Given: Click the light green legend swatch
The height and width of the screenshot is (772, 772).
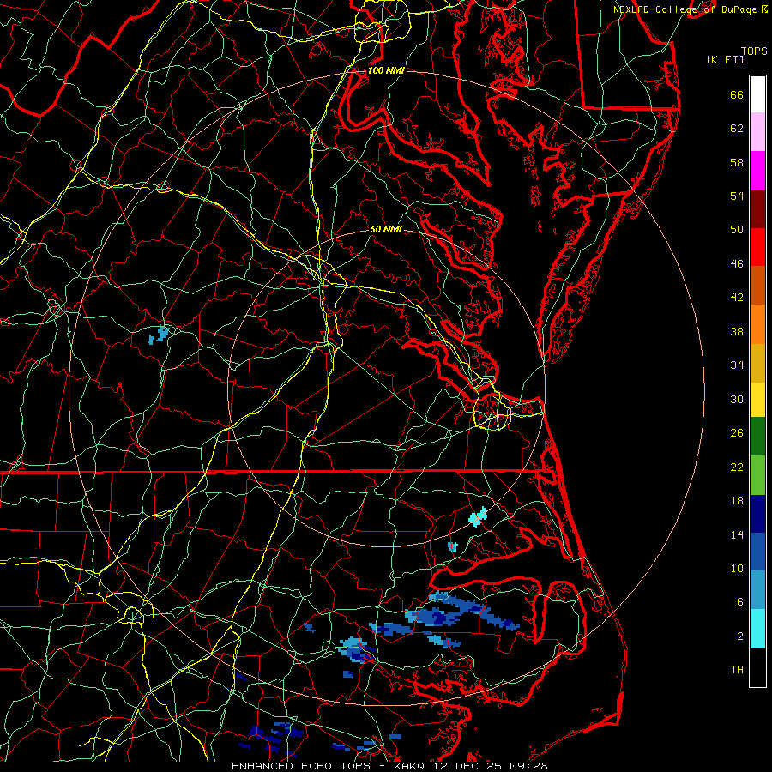Looking at the screenshot, I should (757, 475).
